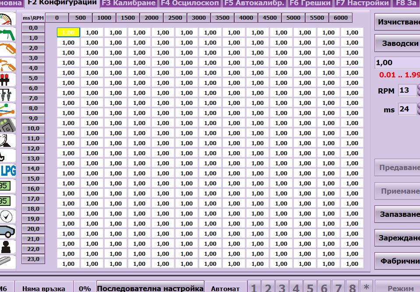Click the speedometer gauge icon in sidebar
Image resolution: width=420 pixels, height=292 pixels.
tap(7, 20)
